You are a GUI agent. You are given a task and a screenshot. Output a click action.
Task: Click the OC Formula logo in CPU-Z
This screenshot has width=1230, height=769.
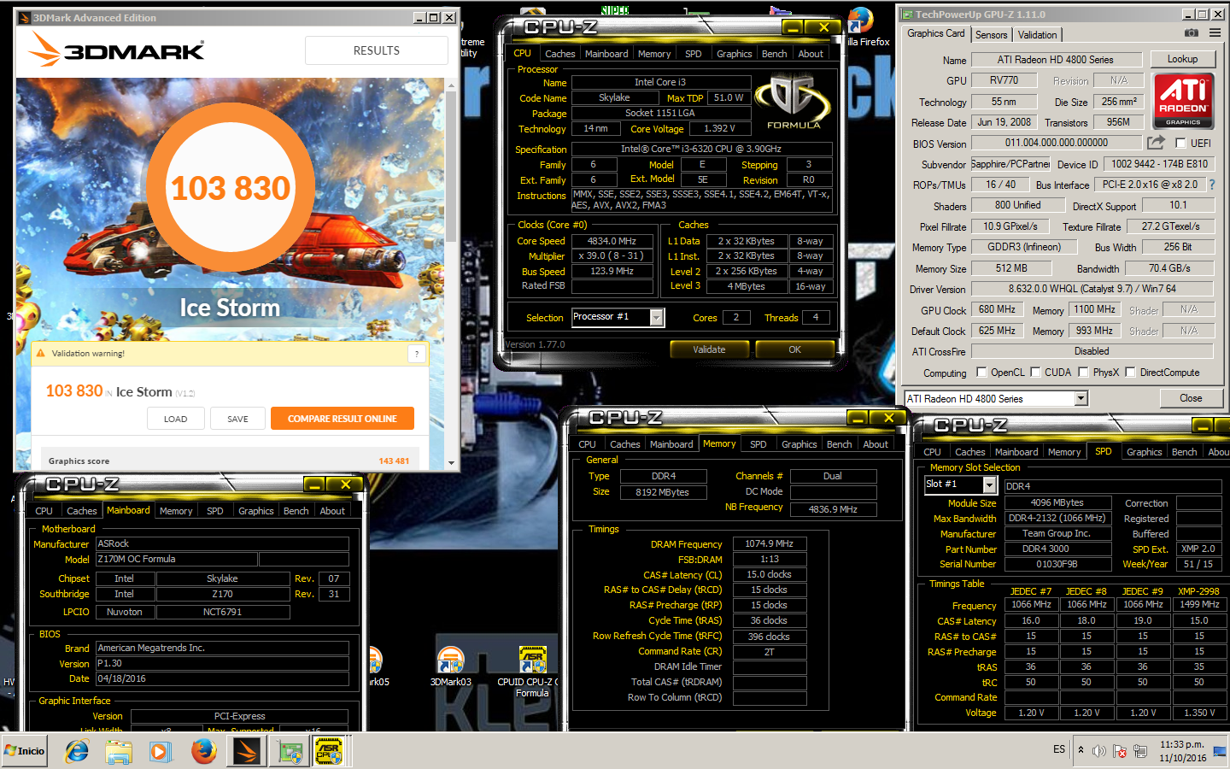(794, 103)
